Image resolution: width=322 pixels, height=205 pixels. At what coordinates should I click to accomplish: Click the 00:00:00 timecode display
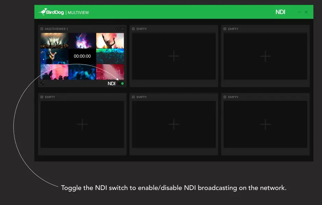click(x=82, y=56)
